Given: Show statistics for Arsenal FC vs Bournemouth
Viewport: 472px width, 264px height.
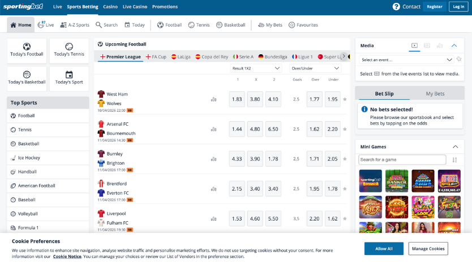Looking at the screenshot, I should pos(213,129).
